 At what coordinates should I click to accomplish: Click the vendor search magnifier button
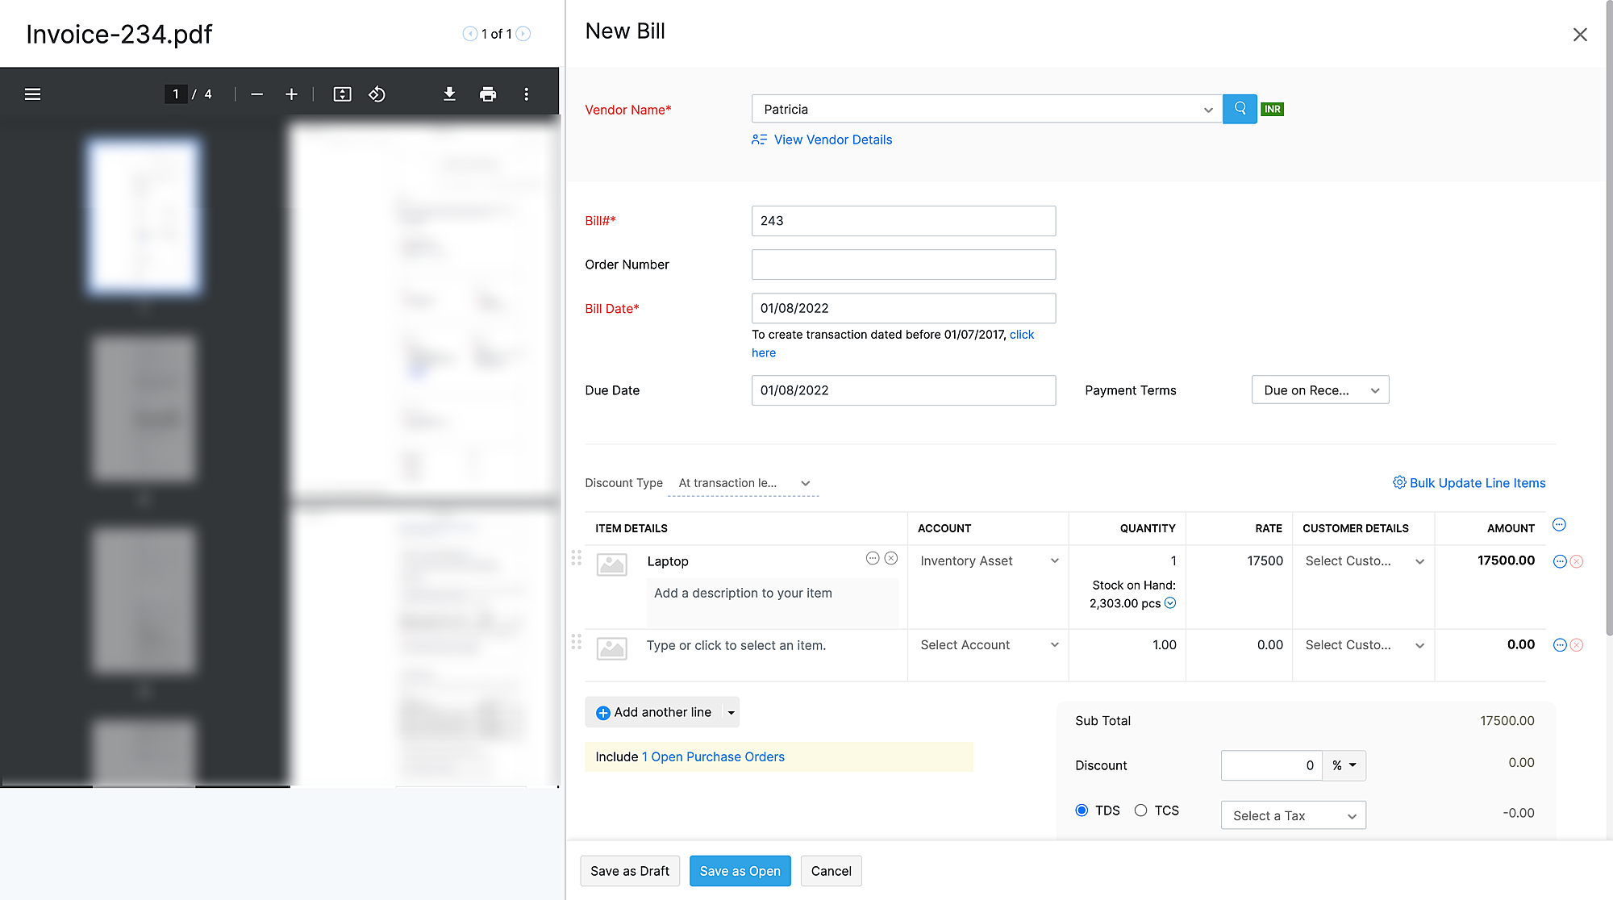point(1240,109)
